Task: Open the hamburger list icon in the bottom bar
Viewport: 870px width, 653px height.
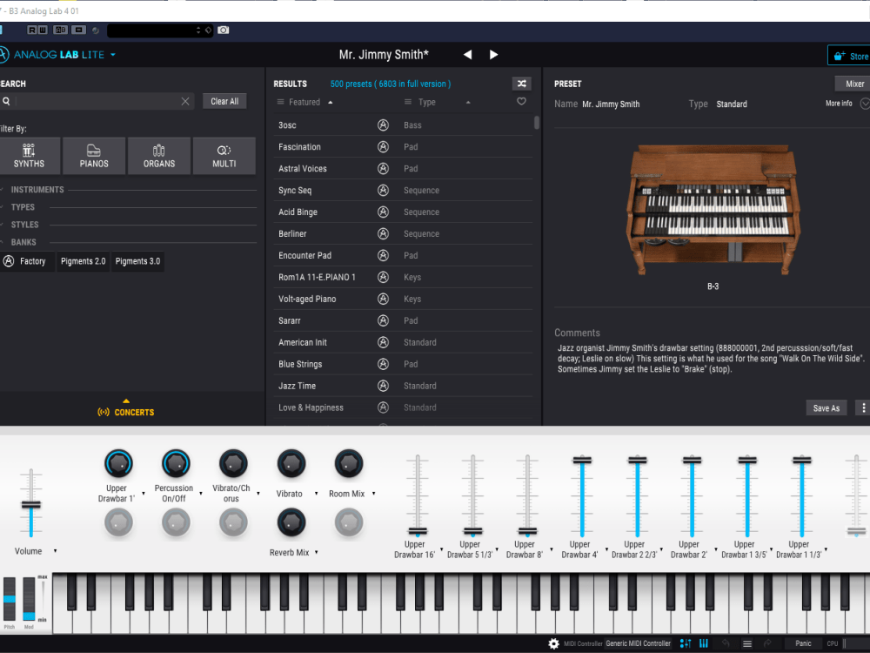Action: 746,643
